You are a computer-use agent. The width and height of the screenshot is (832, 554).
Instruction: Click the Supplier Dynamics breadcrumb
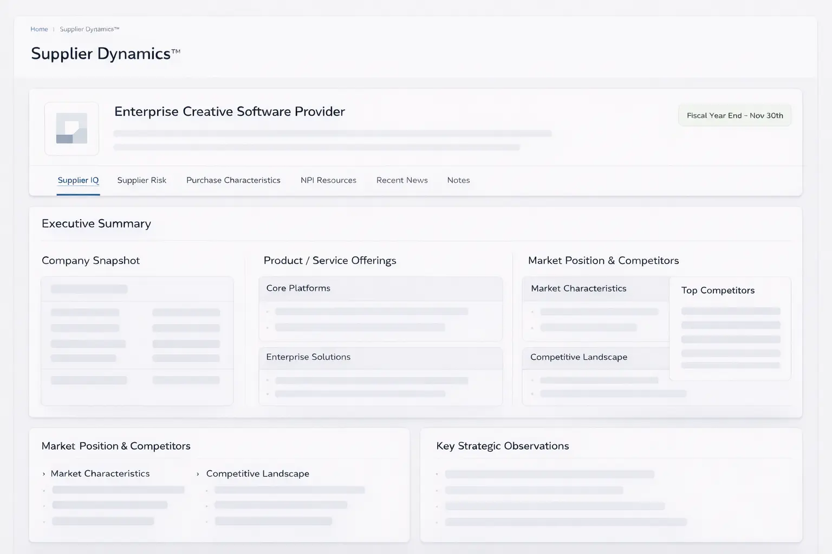tap(89, 29)
